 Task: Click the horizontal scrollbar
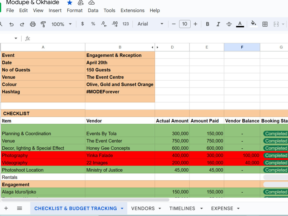85,200
